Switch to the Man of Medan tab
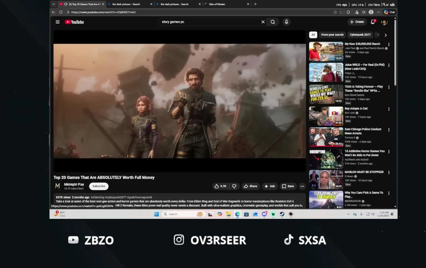 pos(227,4)
